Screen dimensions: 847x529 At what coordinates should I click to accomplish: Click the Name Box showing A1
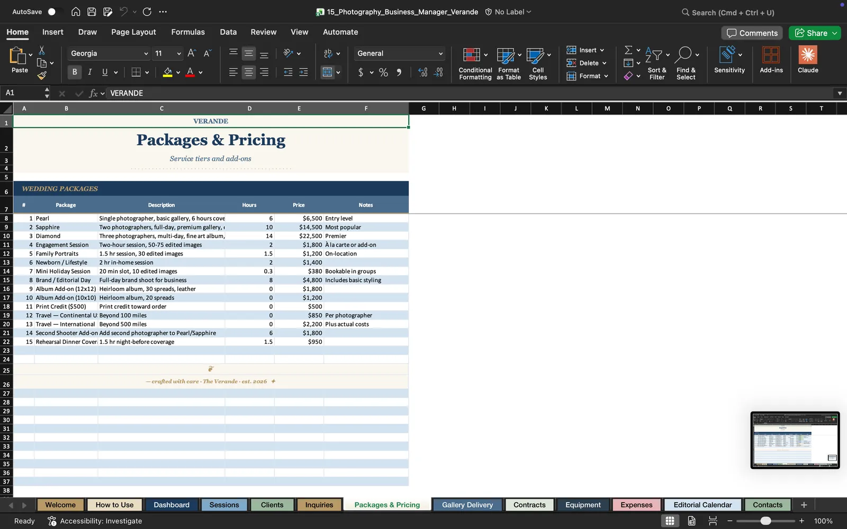[22, 93]
